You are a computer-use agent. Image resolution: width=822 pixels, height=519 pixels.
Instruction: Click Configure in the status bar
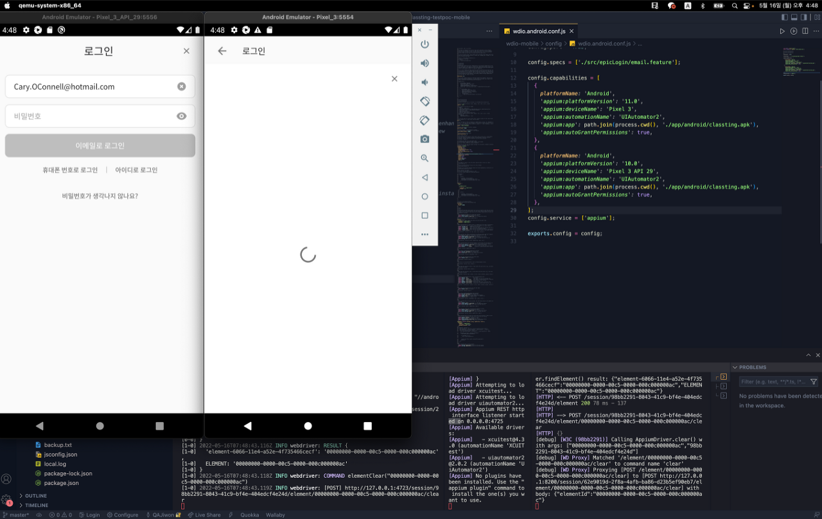point(123,515)
